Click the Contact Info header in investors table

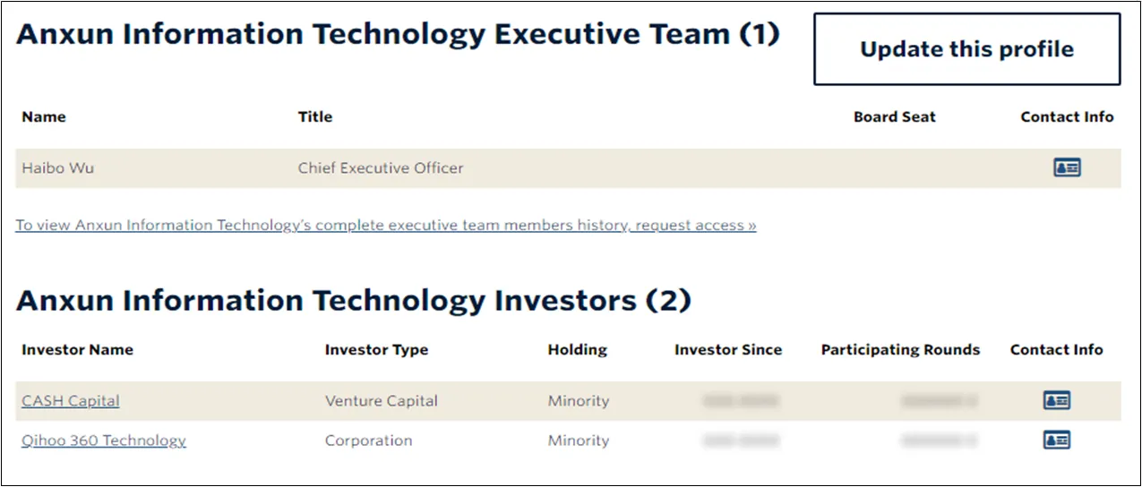pyautogui.click(x=1056, y=350)
